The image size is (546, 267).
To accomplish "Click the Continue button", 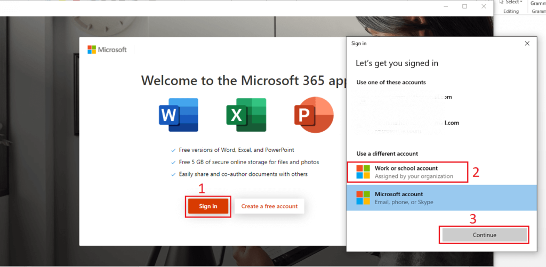I will point(484,235).
